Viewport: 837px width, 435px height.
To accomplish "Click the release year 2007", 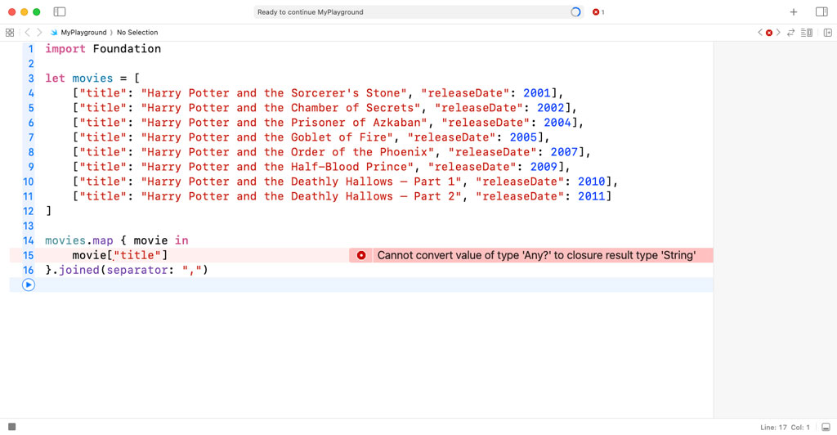I will coord(564,152).
